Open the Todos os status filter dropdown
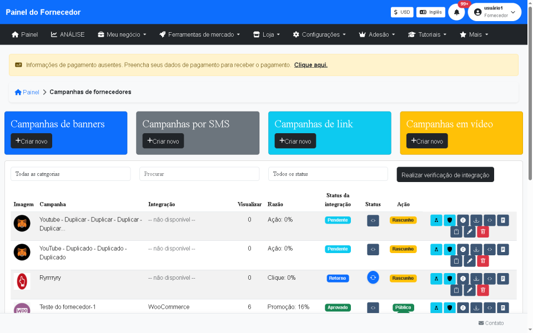Screen dimensions: 533x333 [x=328, y=174]
